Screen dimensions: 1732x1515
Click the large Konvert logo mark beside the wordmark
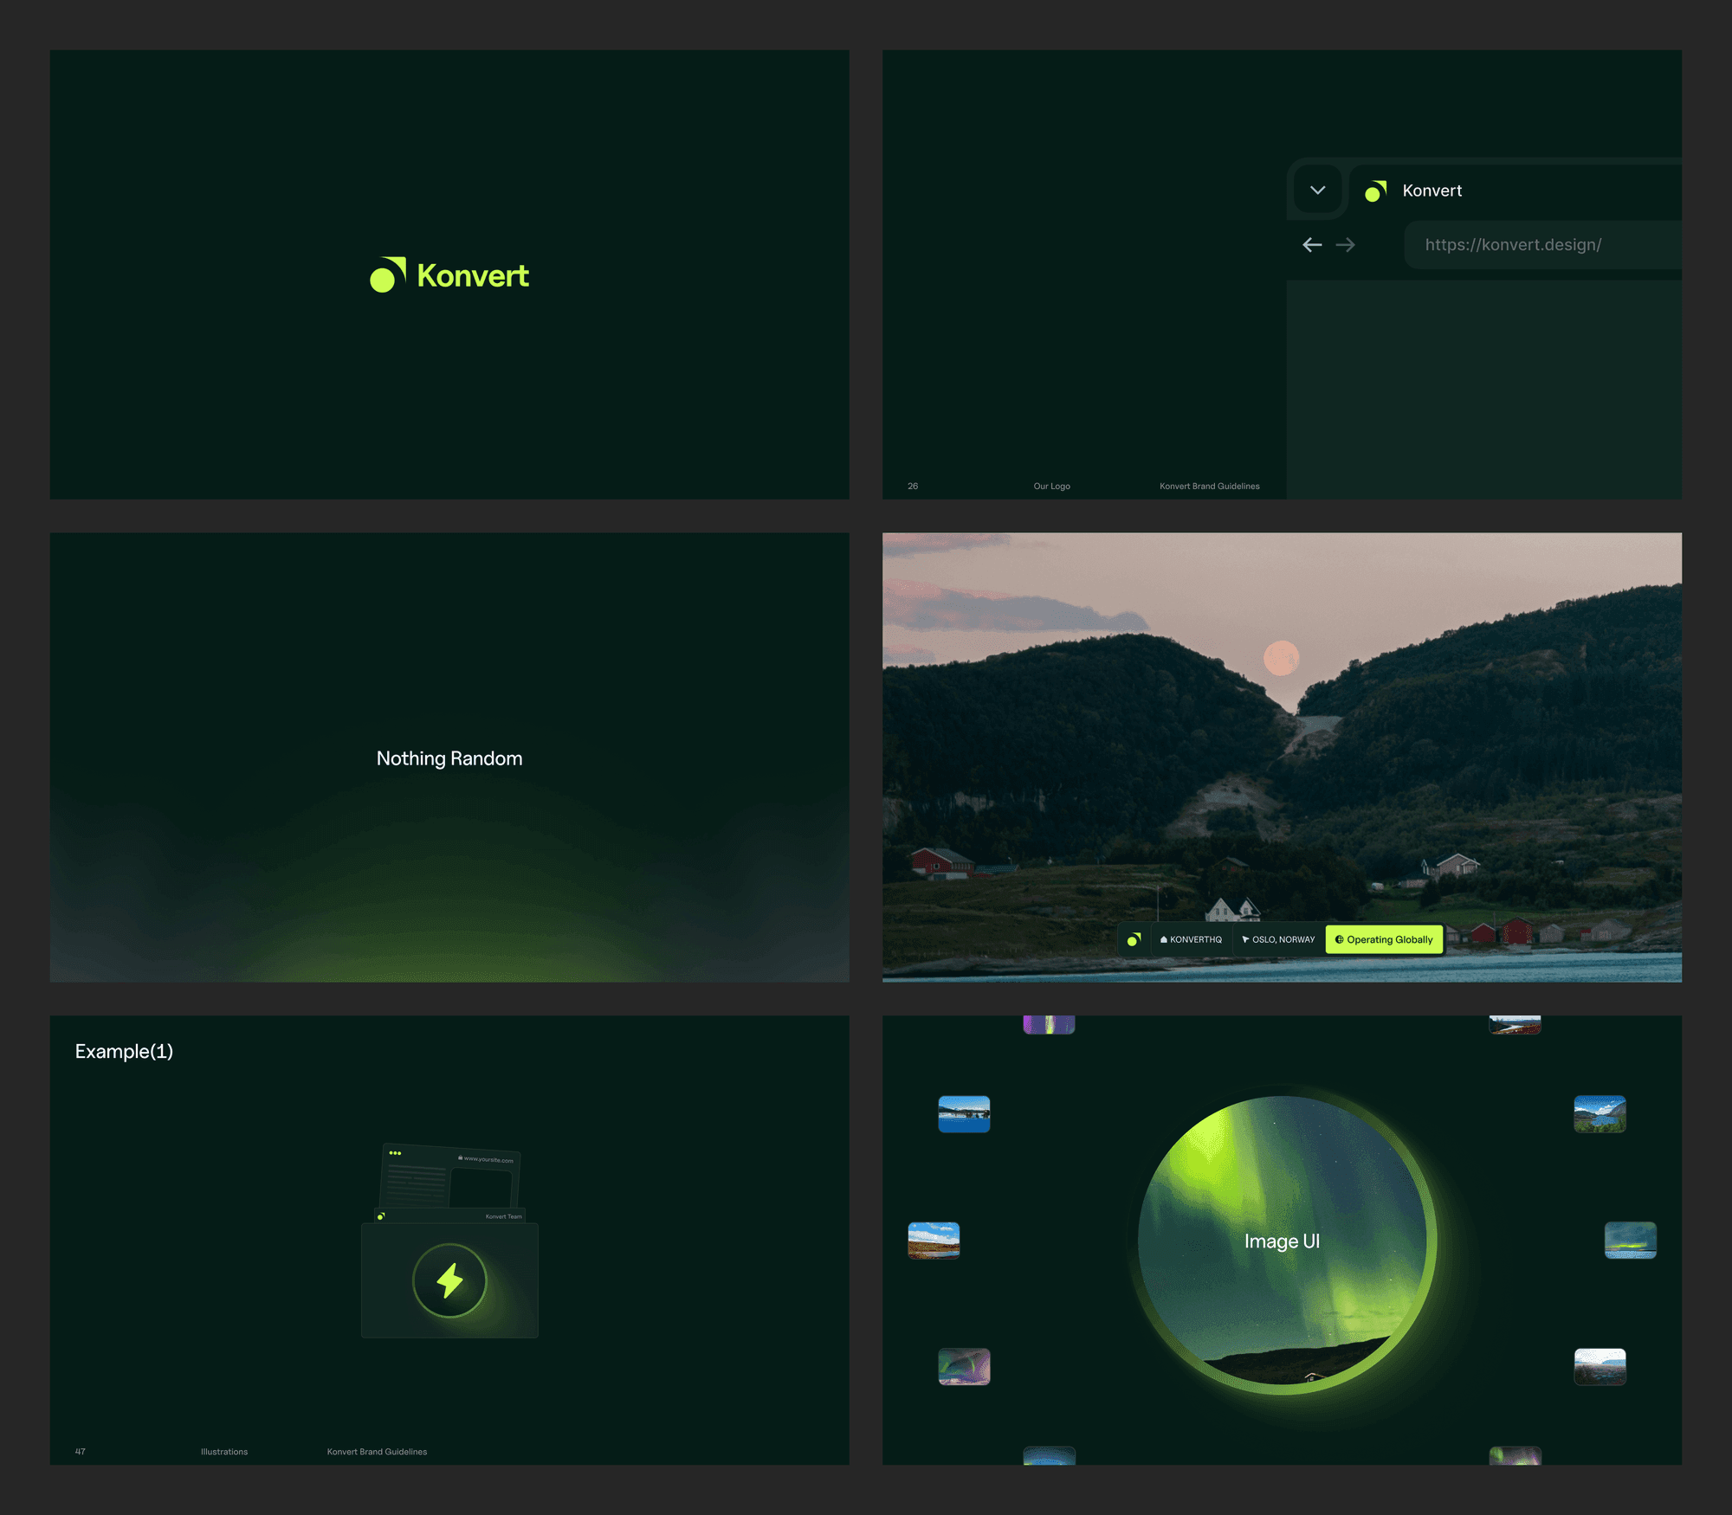[388, 274]
